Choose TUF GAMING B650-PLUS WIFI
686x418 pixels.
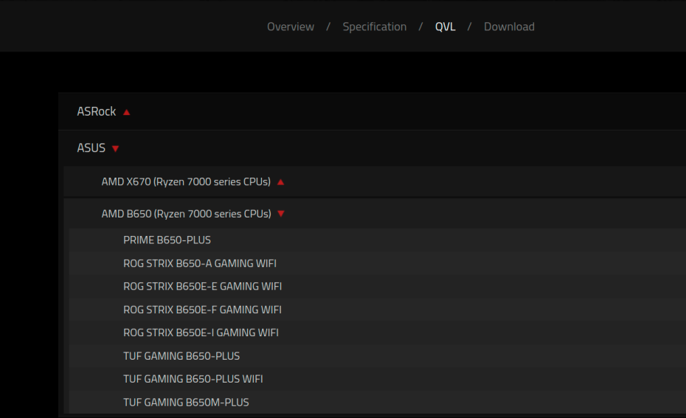click(193, 379)
